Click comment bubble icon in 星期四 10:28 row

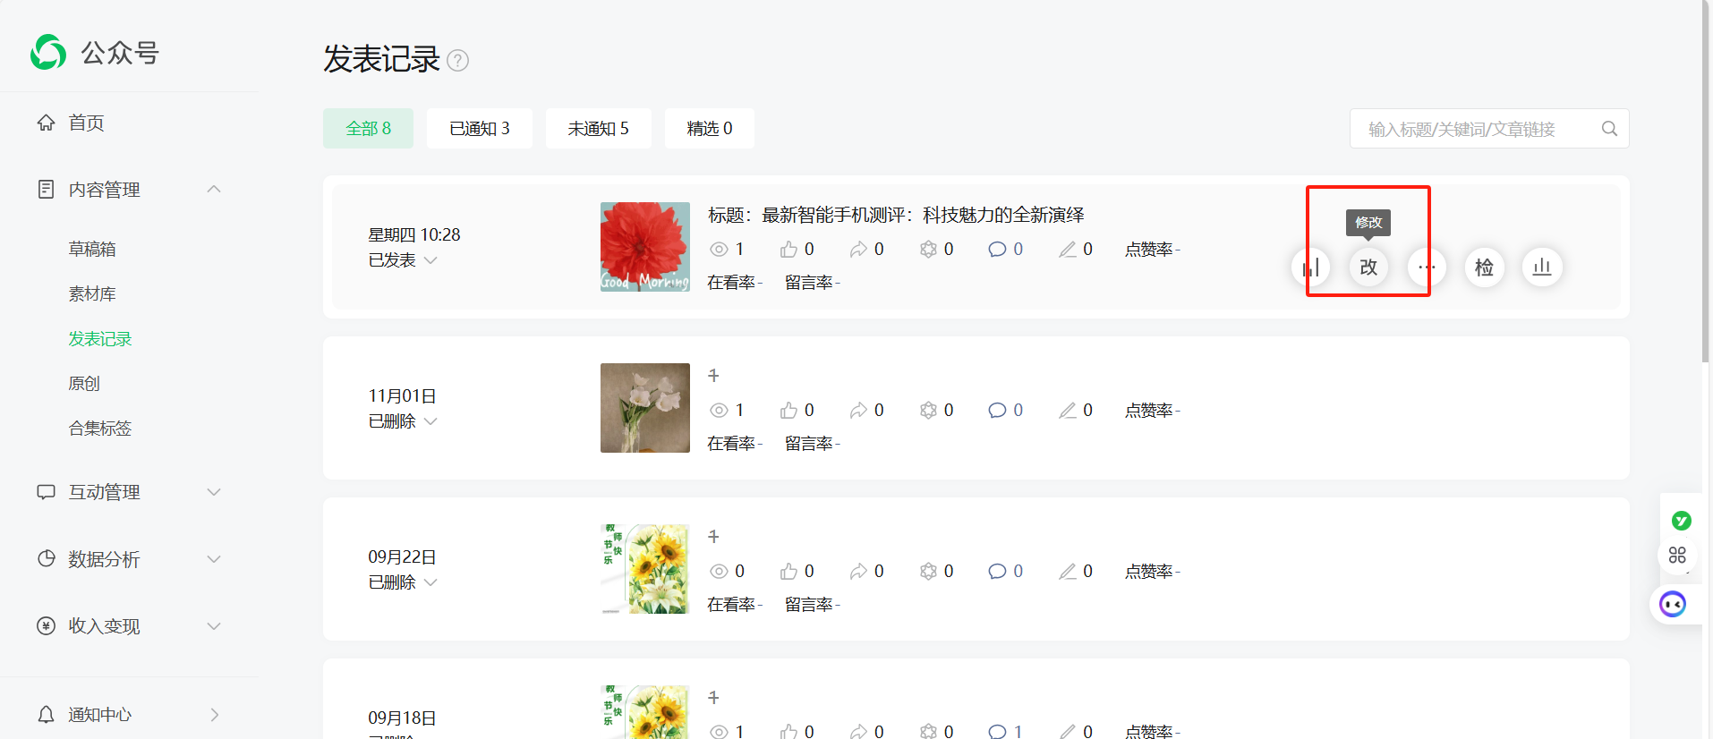click(997, 250)
